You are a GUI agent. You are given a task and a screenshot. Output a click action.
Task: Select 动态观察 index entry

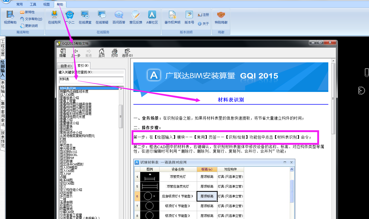66,193
